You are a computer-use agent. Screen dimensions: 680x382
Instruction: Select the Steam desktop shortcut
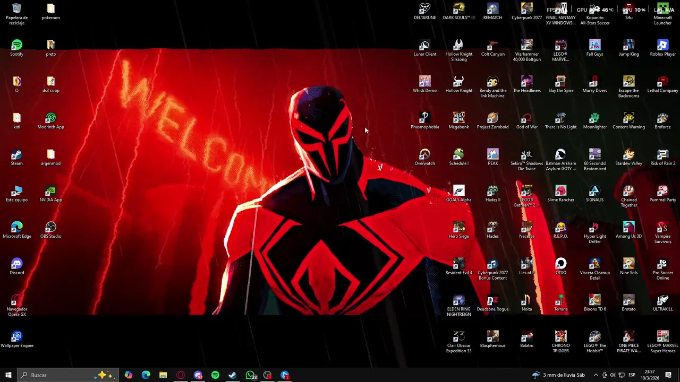click(16, 157)
